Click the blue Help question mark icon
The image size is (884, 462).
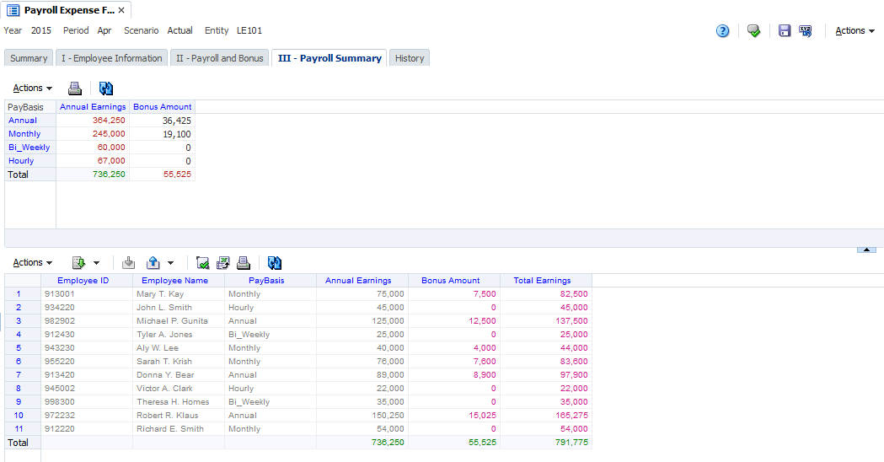click(722, 31)
